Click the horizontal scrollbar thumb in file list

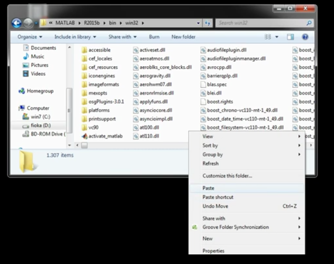tap(84, 145)
